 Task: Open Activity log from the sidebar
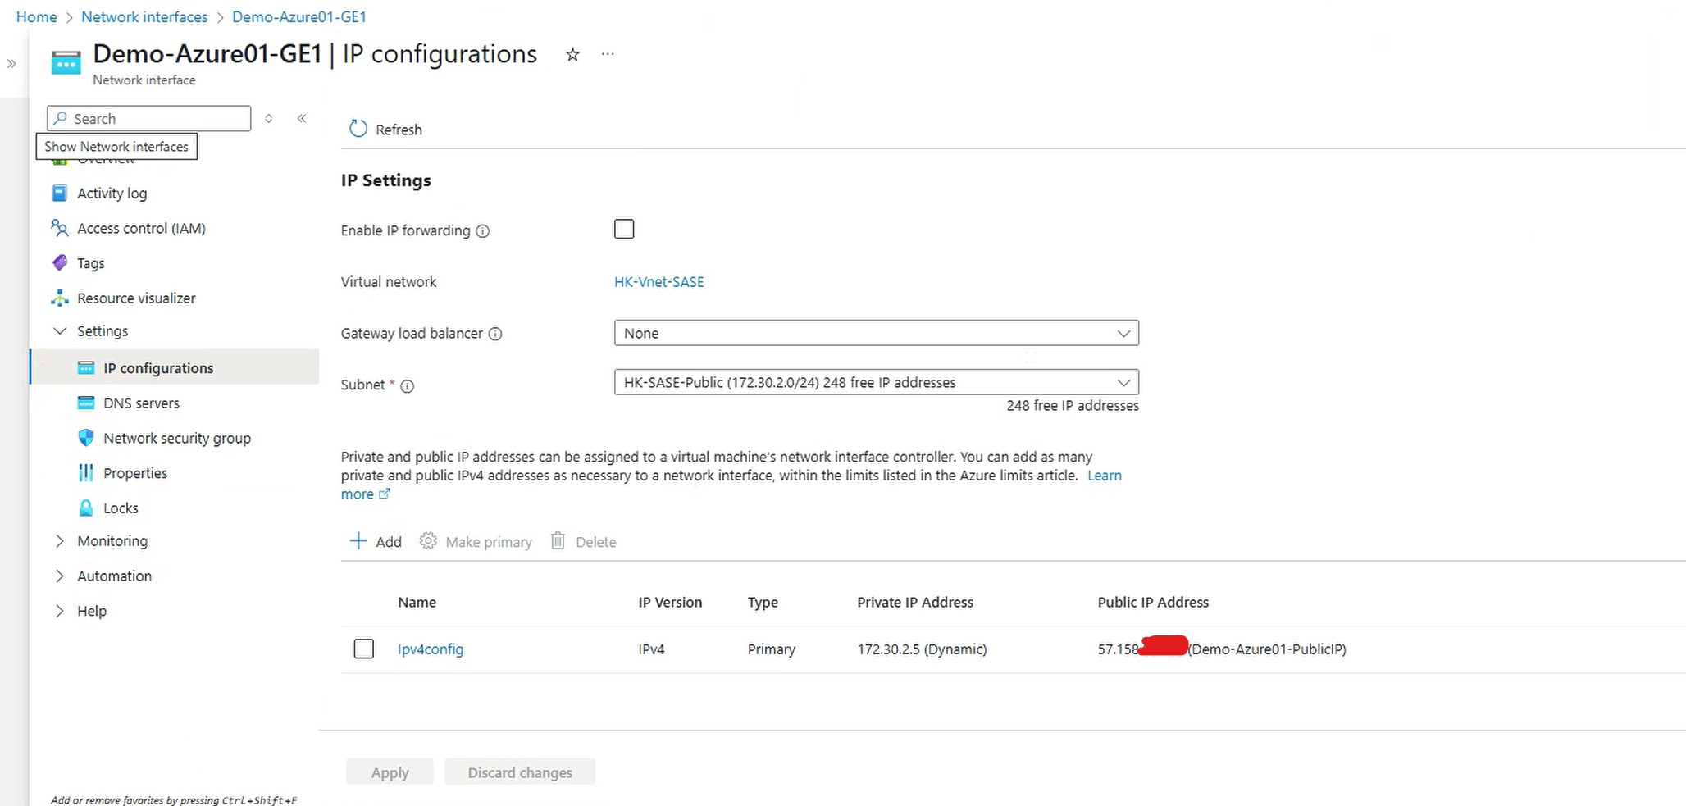point(112,194)
